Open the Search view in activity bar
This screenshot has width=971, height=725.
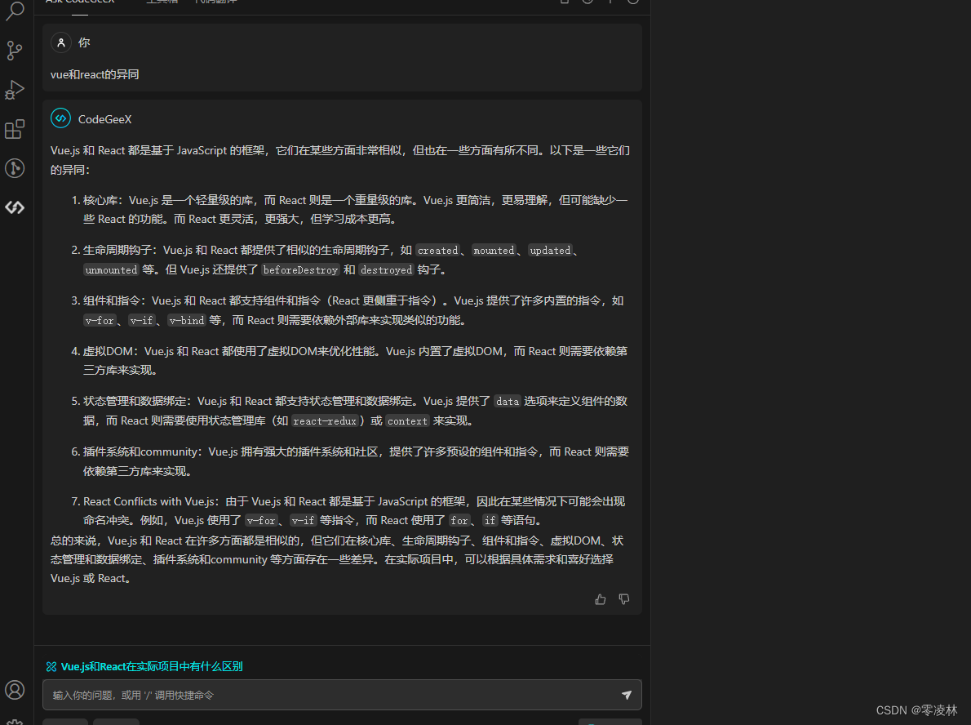[14, 10]
